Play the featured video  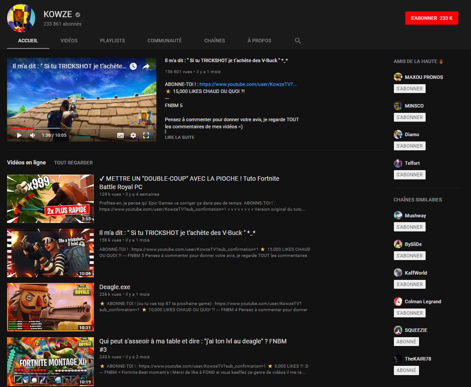(19, 135)
